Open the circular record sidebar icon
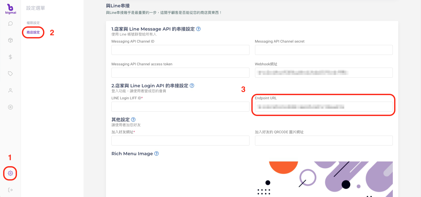This screenshot has width=421, height=197. (10, 107)
